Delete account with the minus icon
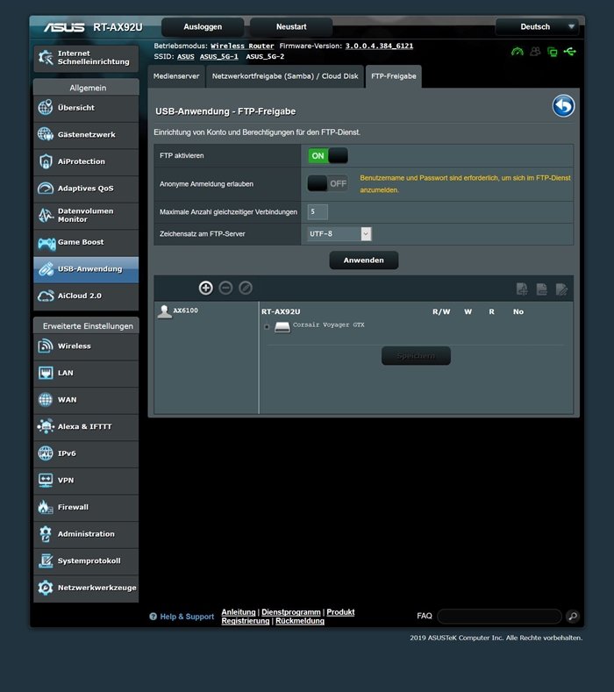The width and height of the screenshot is (614, 692). click(x=225, y=289)
